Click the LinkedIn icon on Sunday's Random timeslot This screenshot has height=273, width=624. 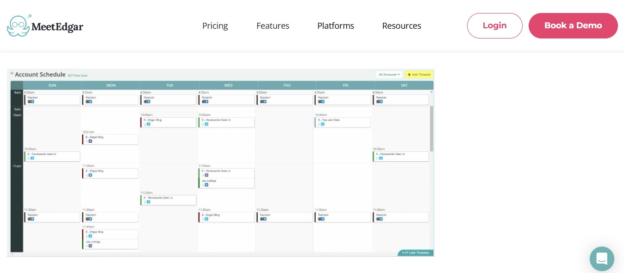pos(32,102)
